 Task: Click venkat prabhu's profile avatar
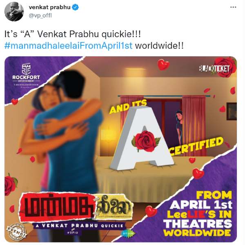(14, 11)
